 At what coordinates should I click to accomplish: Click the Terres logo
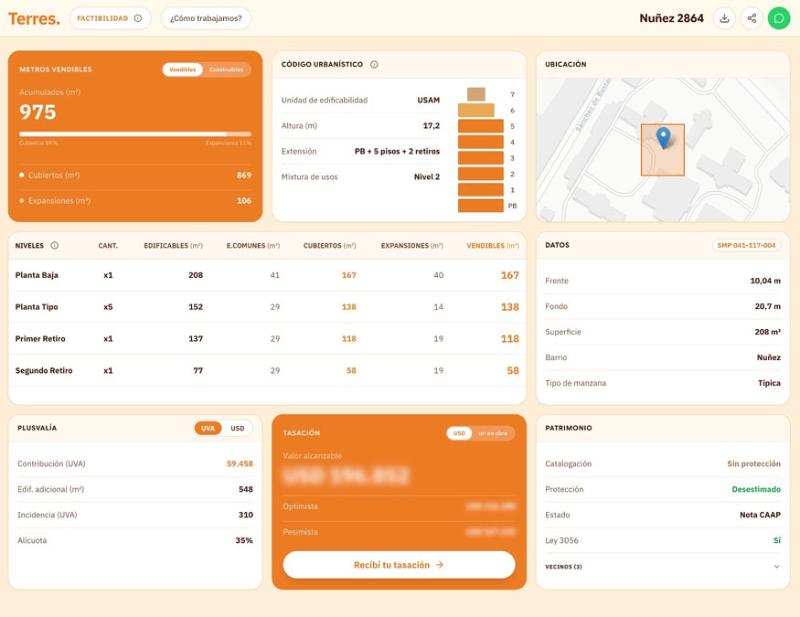(34, 18)
